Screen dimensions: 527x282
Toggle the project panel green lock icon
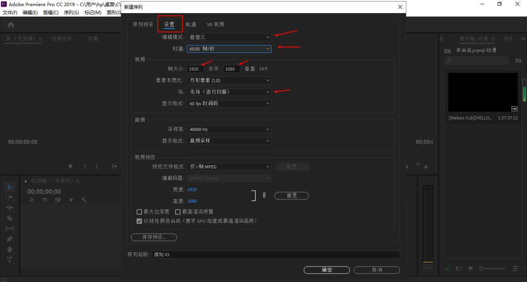pyautogui.click(x=448, y=269)
